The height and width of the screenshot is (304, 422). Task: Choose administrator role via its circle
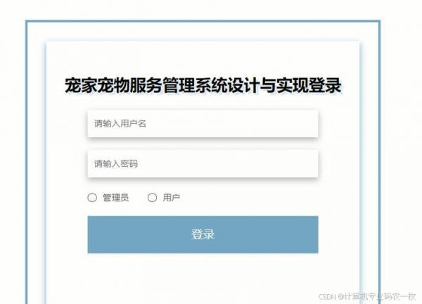coord(92,198)
